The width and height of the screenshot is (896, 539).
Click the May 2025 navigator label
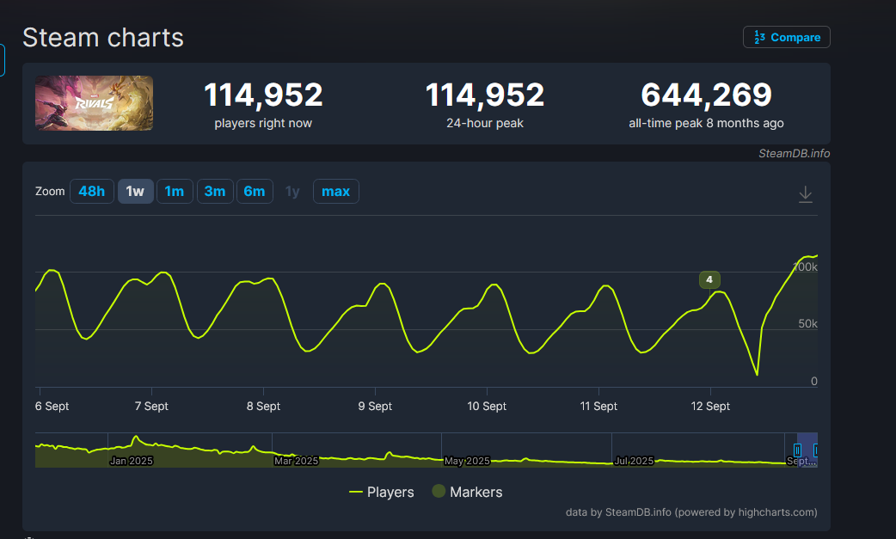[467, 461]
